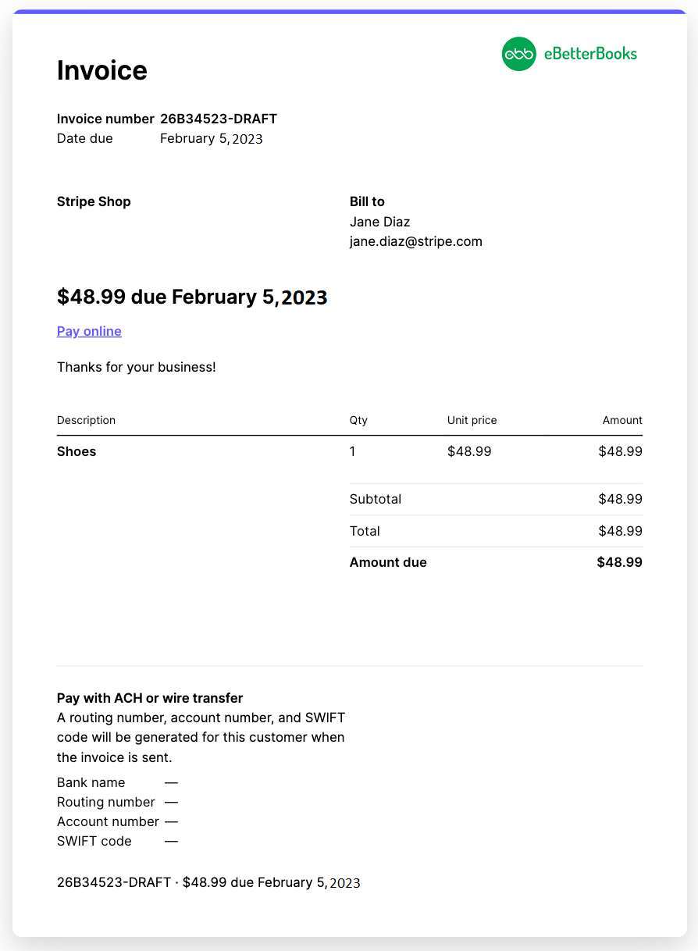
Task: Click the Amount column header
Action: [x=622, y=420]
